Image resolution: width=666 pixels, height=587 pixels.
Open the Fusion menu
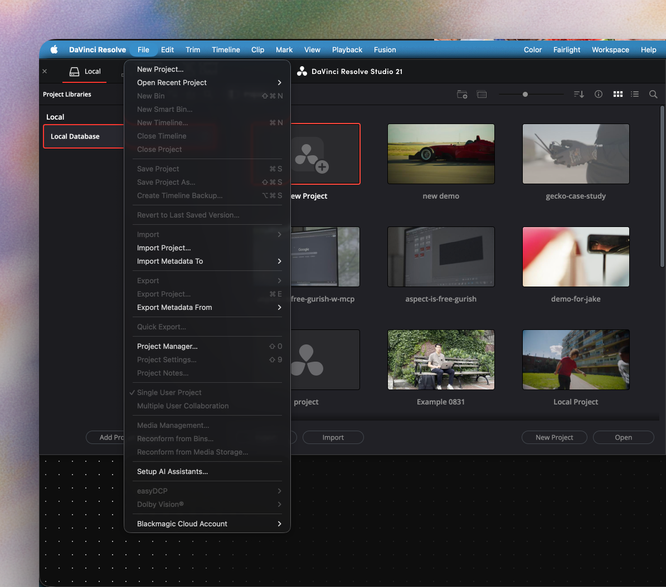[385, 50]
